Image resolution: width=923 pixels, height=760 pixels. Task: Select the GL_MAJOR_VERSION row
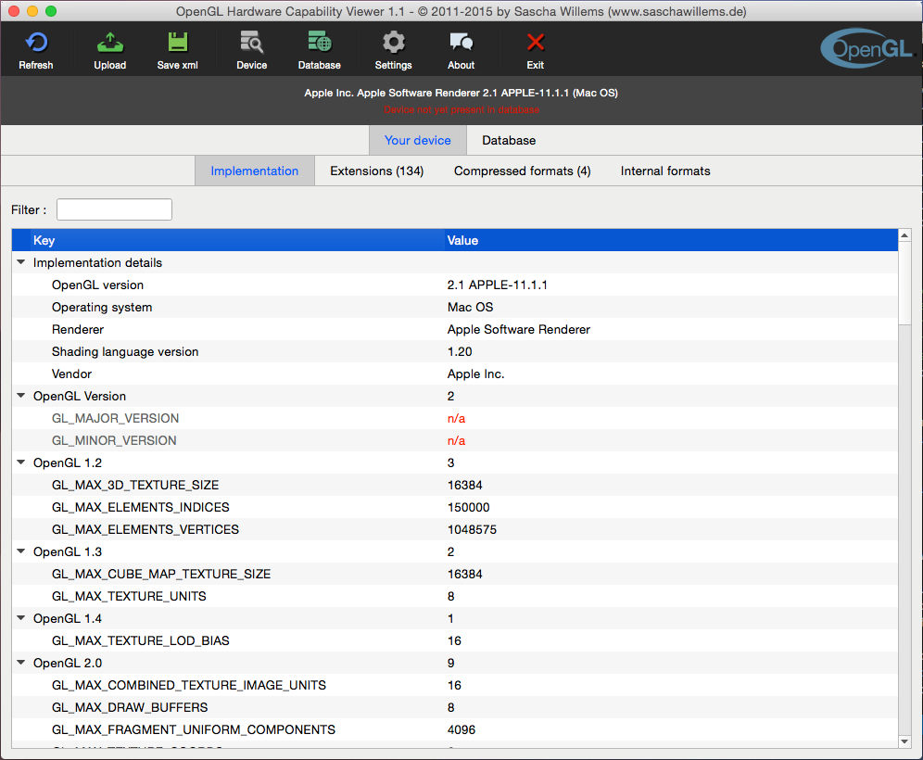pyautogui.click(x=454, y=419)
